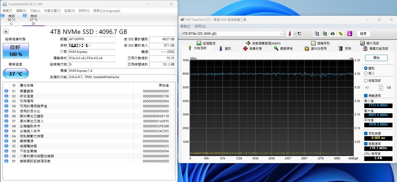Select 寫入 write radio button
The height and width of the screenshot is (182, 397).
[366, 73]
